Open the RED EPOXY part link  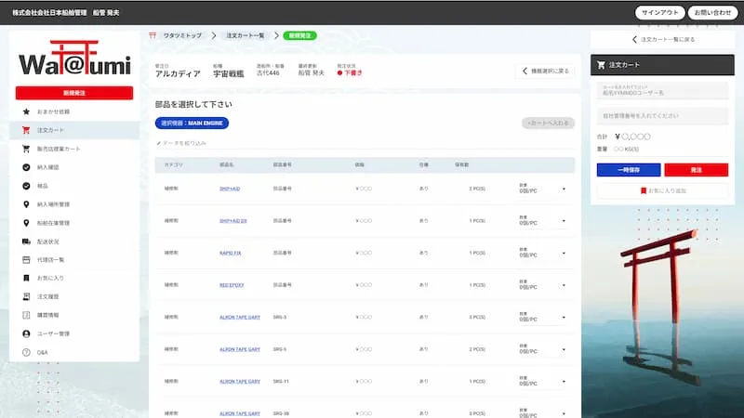tap(232, 285)
